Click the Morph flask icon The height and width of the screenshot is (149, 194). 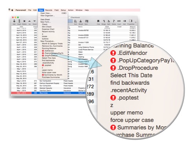[x=81, y=21]
